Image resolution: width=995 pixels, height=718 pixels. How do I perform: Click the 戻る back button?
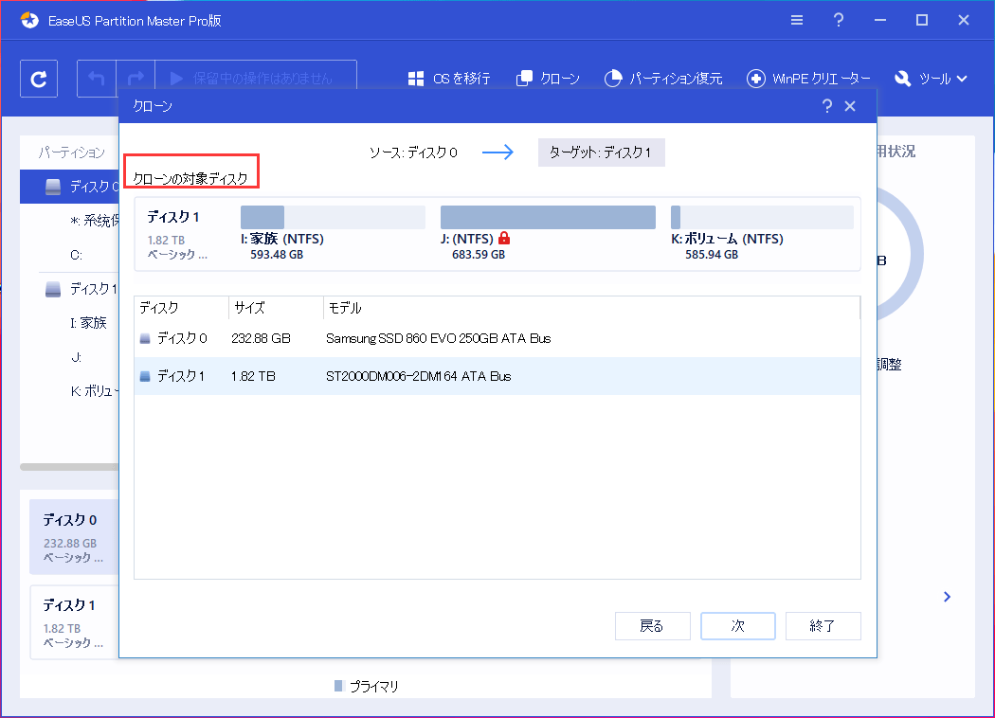(x=652, y=626)
